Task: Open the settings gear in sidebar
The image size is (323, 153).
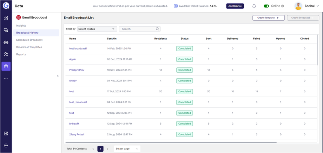Action: click(x=6, y=145)
